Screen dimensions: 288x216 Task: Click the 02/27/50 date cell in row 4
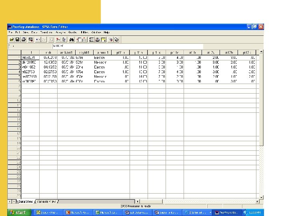[x=48, y=72]
